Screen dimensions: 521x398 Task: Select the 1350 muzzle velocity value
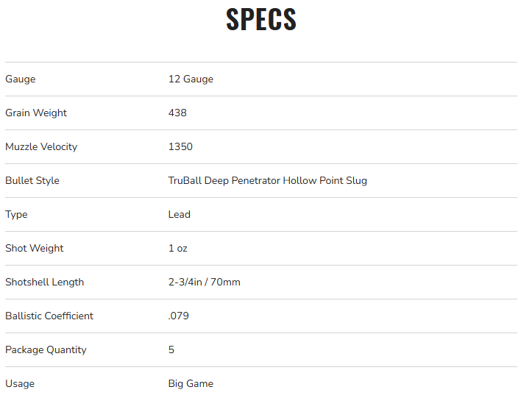180,147
